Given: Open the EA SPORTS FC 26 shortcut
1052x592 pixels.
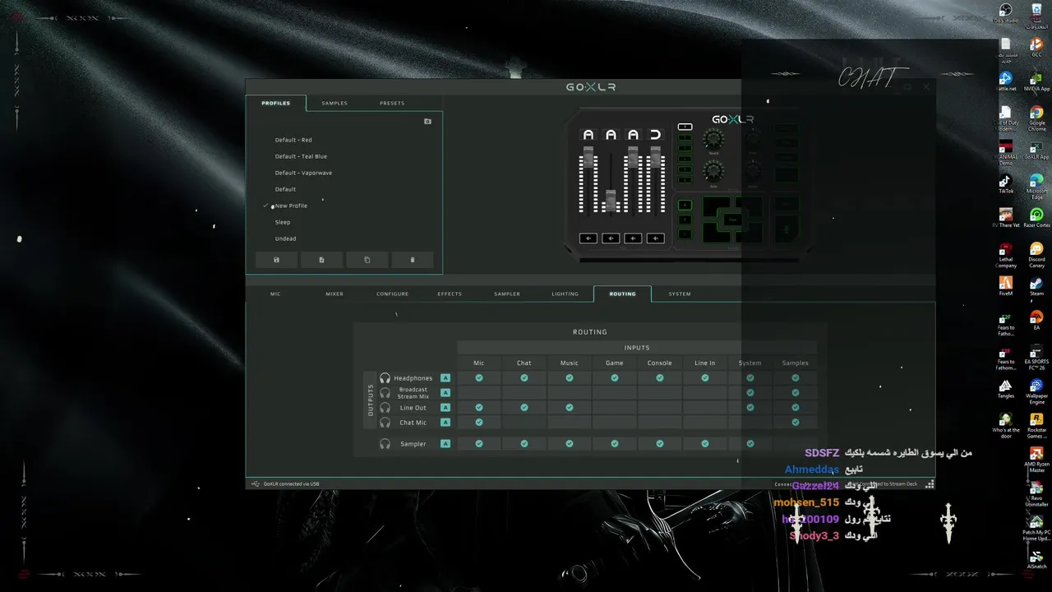Looking at the screenshot, I should tap(1036, 357).
